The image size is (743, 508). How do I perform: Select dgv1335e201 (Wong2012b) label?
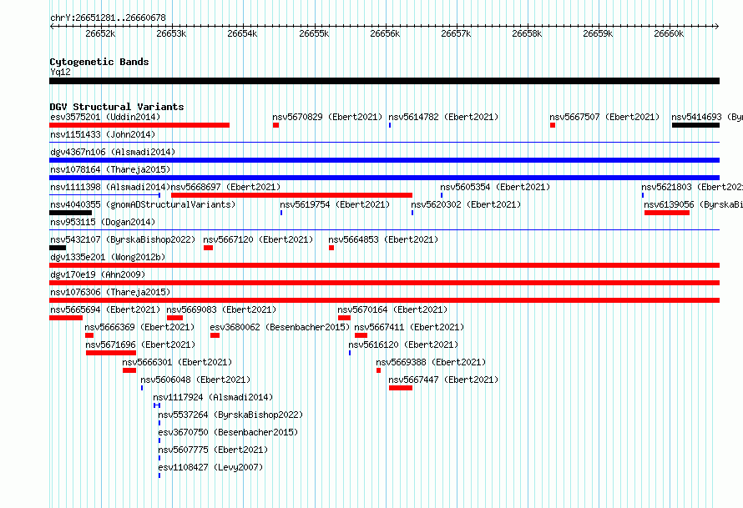tap(108, 257)
